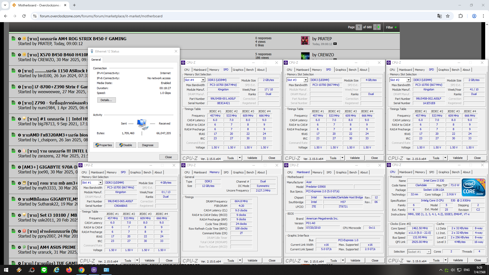This screenshot has width=489, height=275.
Task: Click the translate page icon
Action: (439, 16)
